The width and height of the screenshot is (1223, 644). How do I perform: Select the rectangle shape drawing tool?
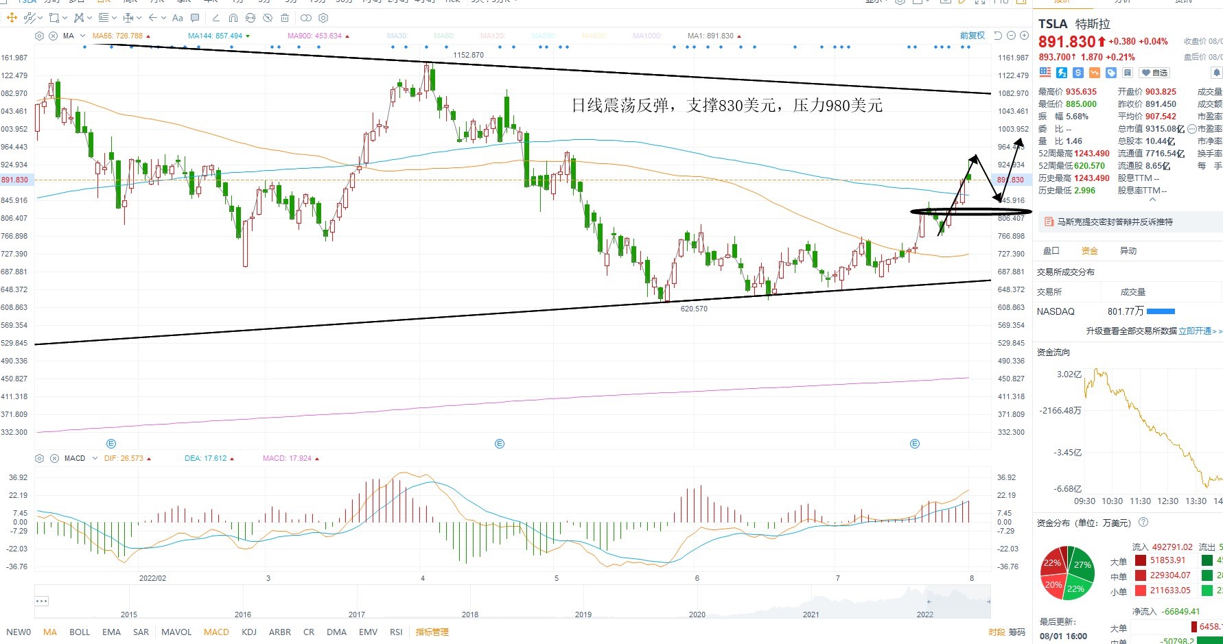[x=54, y=18]
